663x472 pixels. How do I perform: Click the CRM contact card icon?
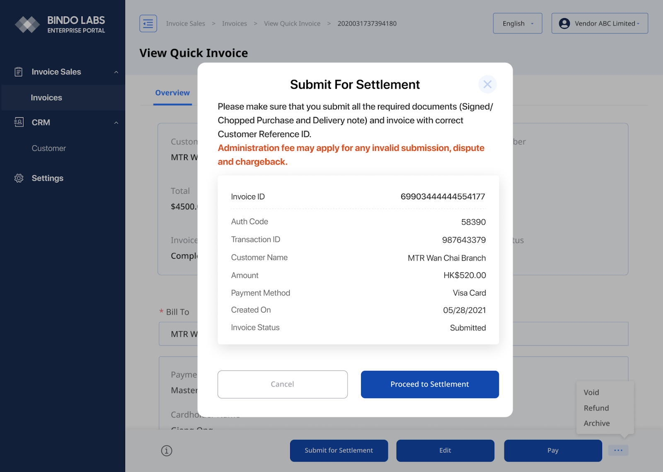pos(19,122)
